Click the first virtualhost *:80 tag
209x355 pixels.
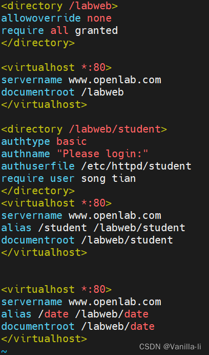click(56, 67)
